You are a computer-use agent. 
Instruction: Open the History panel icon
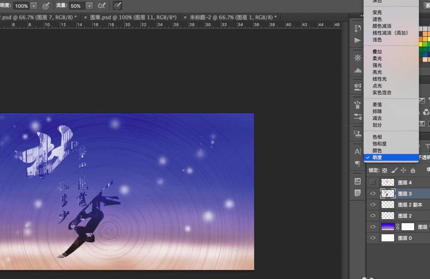tap(358, 28)
